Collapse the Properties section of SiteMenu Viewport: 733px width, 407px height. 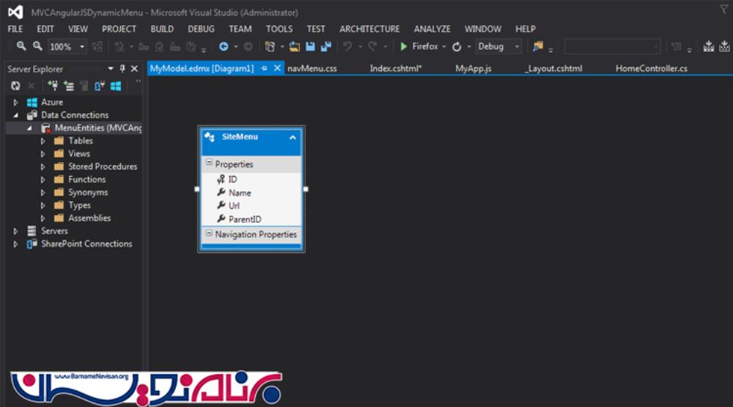(209, 163)
